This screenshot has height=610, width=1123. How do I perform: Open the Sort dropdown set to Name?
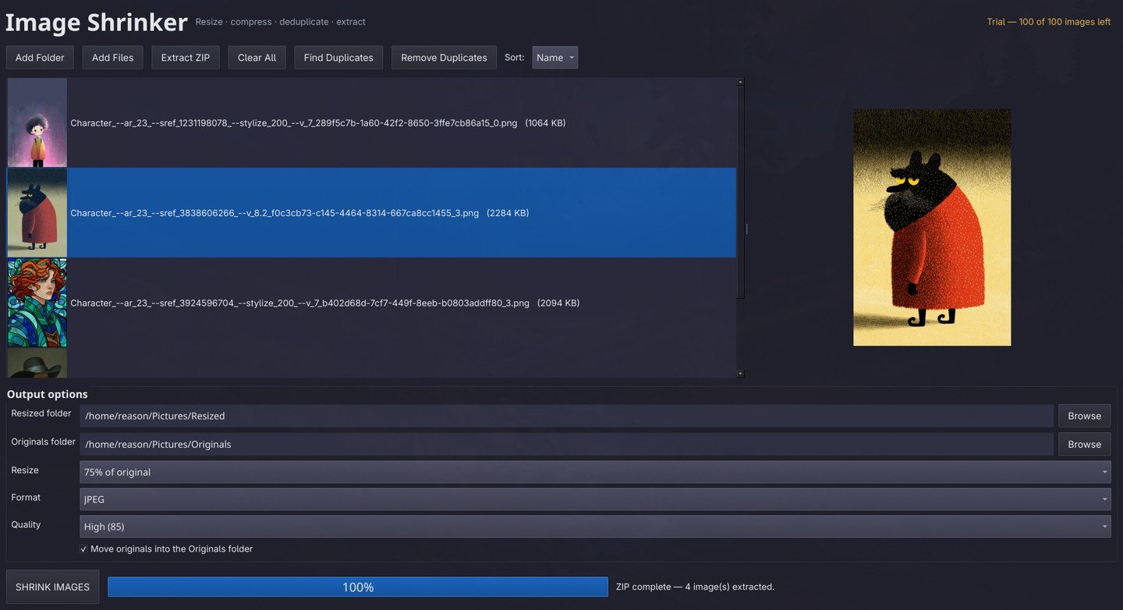(x=555, y=58)
